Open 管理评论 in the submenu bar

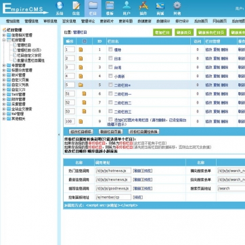tap(88, 21)
